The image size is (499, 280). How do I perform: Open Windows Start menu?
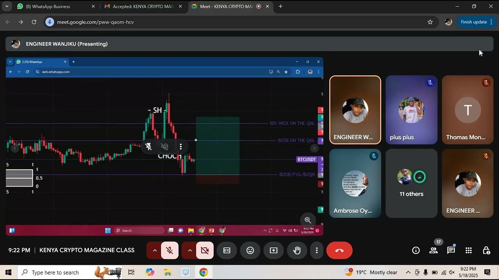9,272
